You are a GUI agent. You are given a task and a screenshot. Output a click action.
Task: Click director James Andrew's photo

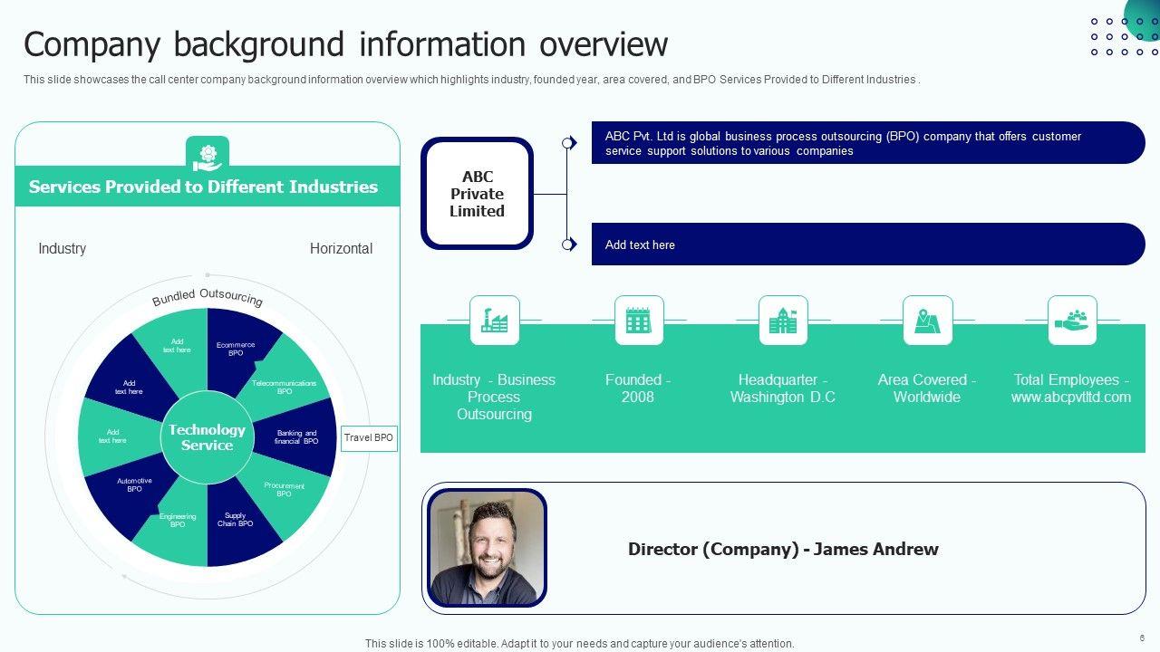[x=488, y=548]
